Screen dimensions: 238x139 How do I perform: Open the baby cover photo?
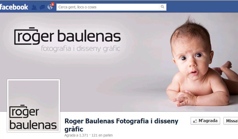pyautogui.click(x=119, y=62)
